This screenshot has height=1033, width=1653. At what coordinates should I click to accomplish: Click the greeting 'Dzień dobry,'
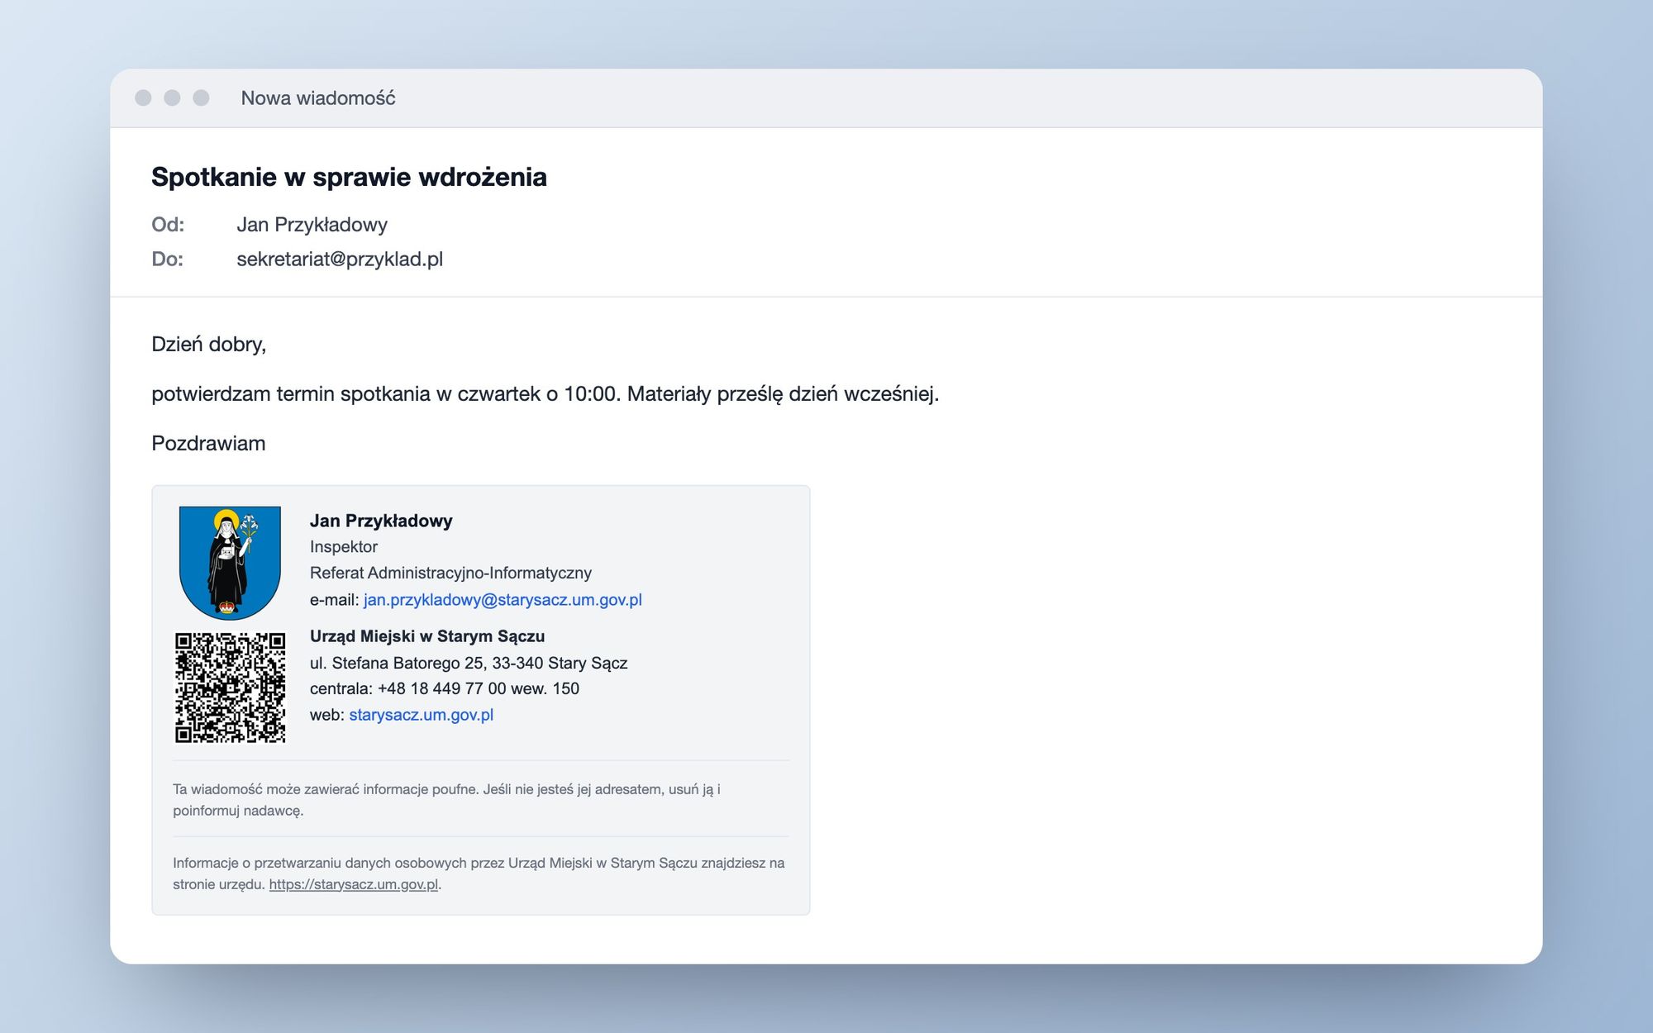(208, 345)
